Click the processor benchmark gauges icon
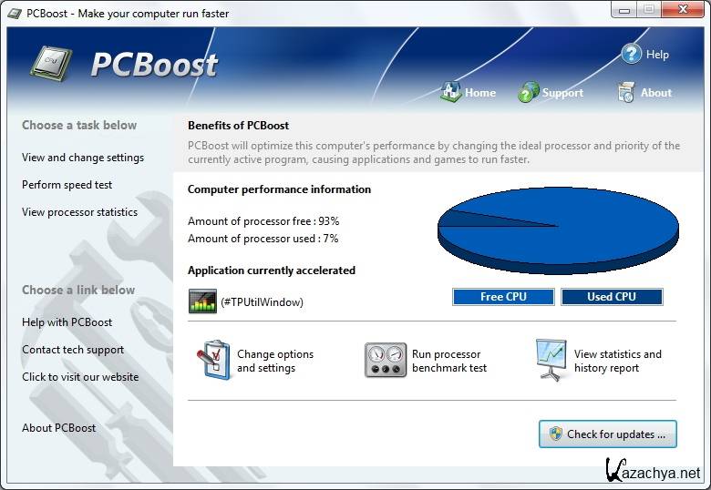The image size is (711, 490). [x=385, y=361]
